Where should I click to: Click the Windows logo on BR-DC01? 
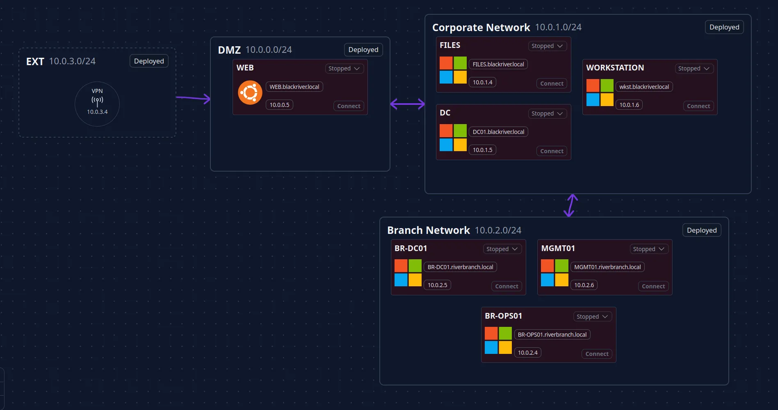(408, 273)
